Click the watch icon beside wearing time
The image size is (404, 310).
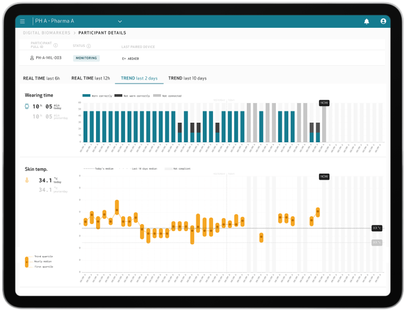[x=27, y=106]
